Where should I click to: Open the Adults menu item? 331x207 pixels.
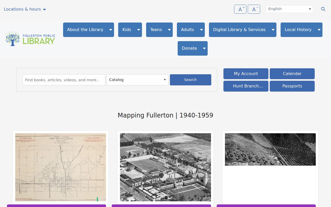point(187,30)
